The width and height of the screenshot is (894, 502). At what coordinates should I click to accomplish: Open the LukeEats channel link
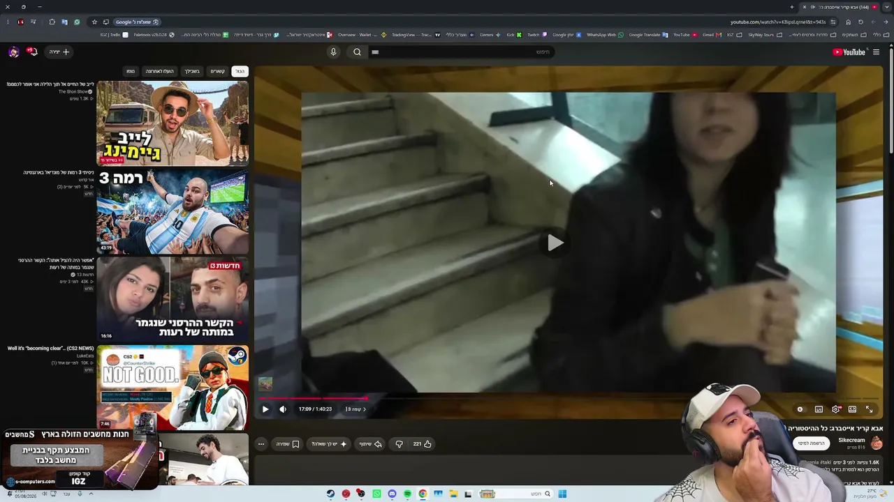click(x=85, y=356)
